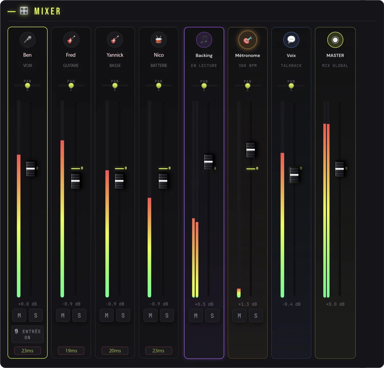Click Fred's 19ms latency badge
Screen dimensions: 384x368
71,351
